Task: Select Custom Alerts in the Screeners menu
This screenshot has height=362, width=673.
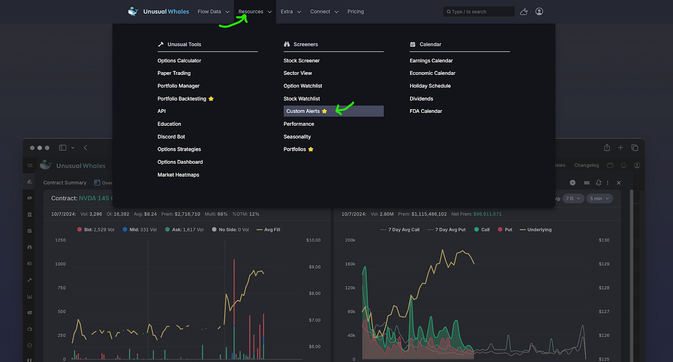Action: (334, 111)
